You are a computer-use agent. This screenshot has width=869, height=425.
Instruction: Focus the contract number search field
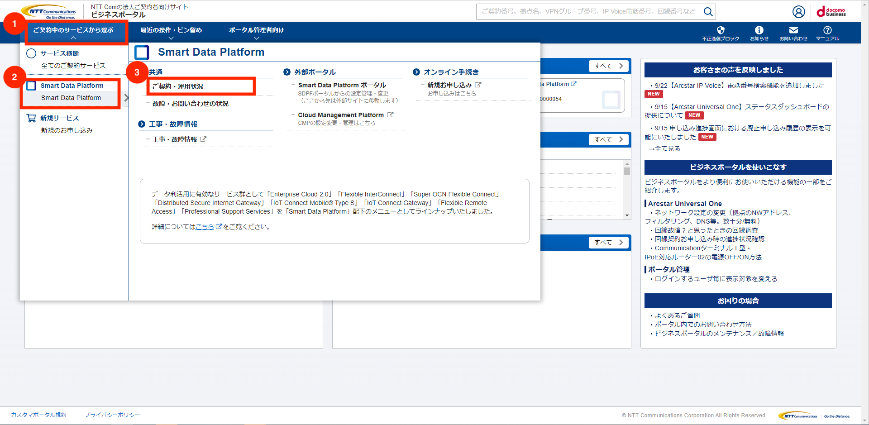tap(588, 12)
